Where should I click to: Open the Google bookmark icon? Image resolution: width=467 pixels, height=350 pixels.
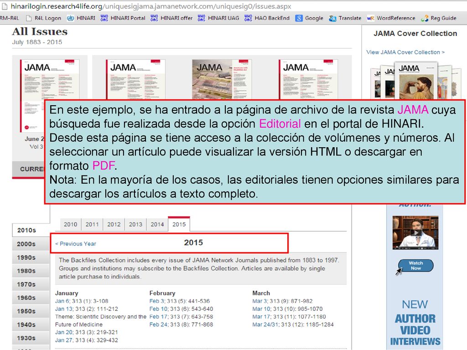click(x=299, y=18)
